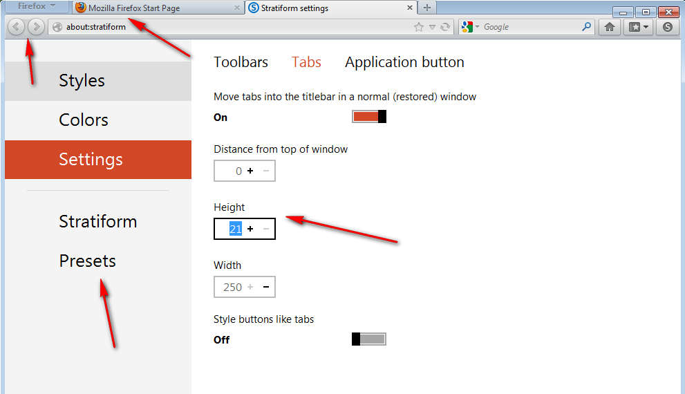Click the search magnifier icon
685x394 pixels.
586,27
